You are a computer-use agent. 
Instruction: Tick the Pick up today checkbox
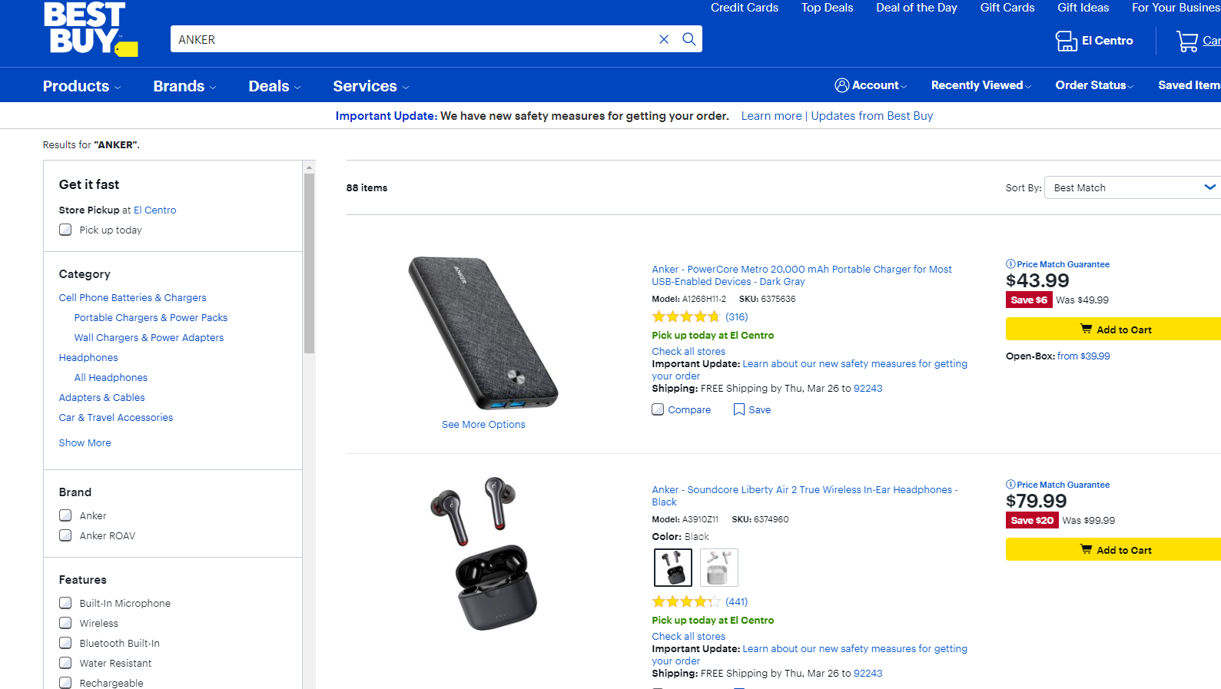[x=65, y=230]
